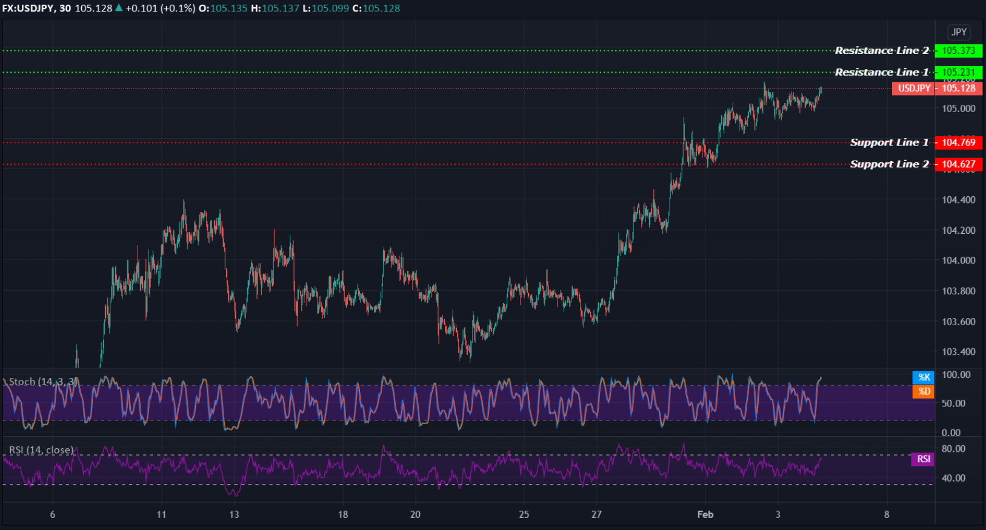Click the 100.00 stochastic scale label
Screen dimensions: 986x530
point(956,375)
